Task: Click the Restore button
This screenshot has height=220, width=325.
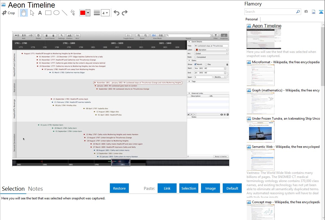Action: [x=119, y=188]
